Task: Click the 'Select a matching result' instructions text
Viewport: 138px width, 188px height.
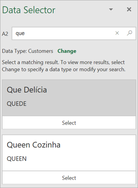Action: coord(64,66)
